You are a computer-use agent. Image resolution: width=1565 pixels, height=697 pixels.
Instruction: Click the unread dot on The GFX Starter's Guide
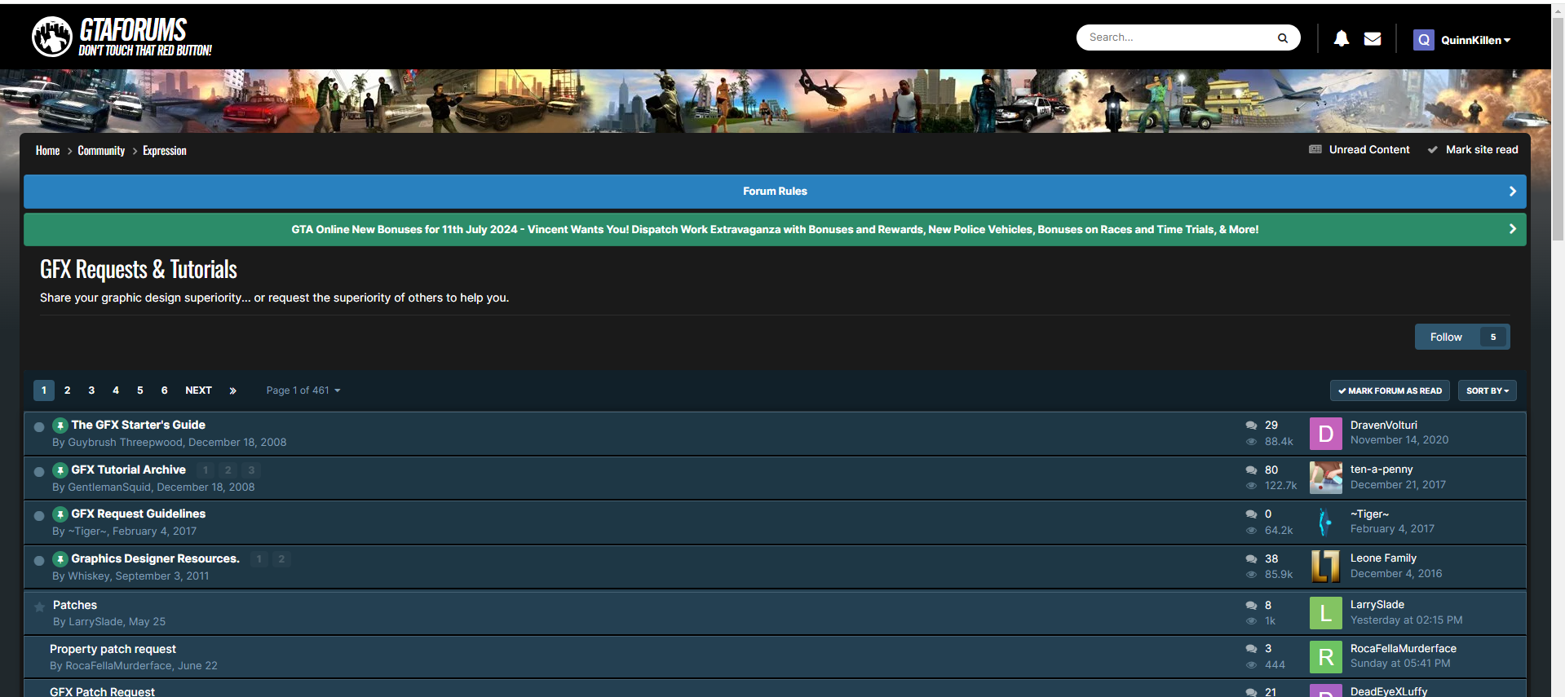click(38, 427)
